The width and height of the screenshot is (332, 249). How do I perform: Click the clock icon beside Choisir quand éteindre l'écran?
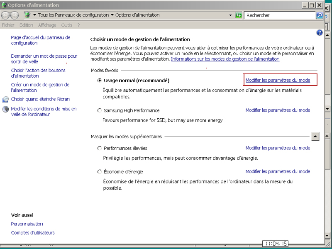tap(5, 99)
